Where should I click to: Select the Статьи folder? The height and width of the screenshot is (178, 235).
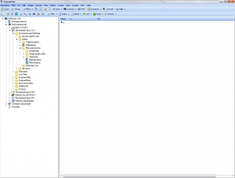click(x=22, y=89)
